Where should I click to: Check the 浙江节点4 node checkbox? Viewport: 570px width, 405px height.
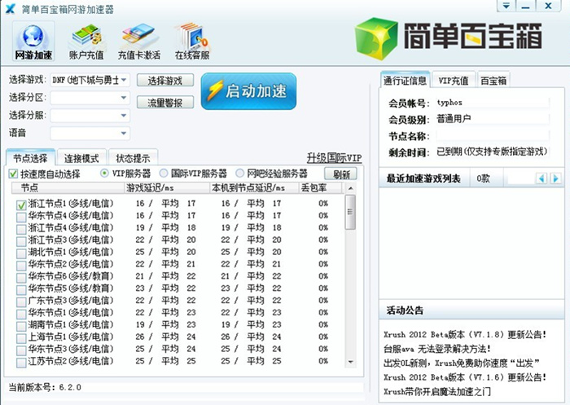[21, 229]
